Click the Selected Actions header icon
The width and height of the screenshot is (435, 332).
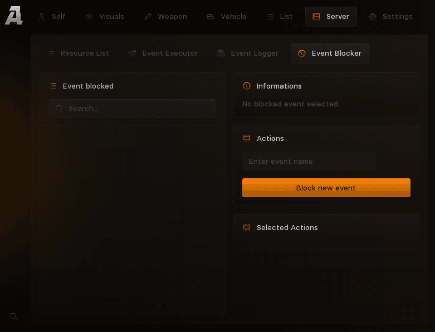tap(247, 227)
